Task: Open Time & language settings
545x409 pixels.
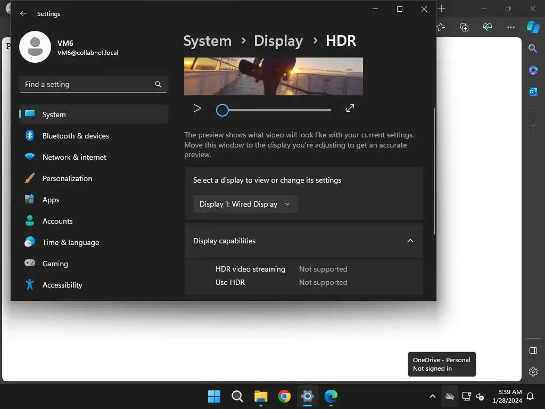Action: [x=94, y=242]
